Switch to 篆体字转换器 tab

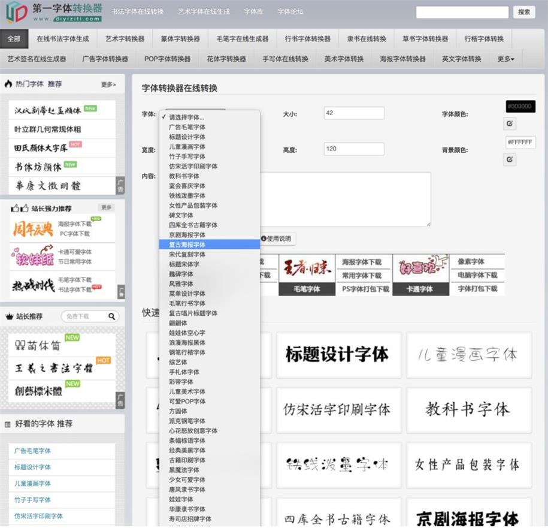pyautogui.click(x=180, y=39)
